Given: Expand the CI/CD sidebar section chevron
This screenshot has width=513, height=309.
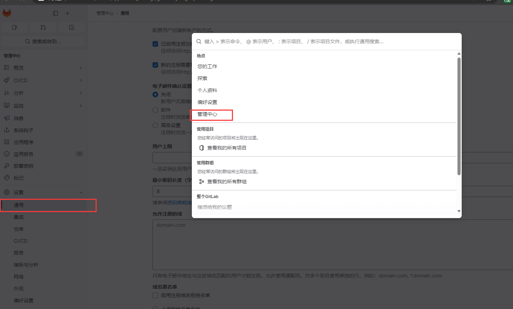Looking at the screenshot, I should (81, 80).
